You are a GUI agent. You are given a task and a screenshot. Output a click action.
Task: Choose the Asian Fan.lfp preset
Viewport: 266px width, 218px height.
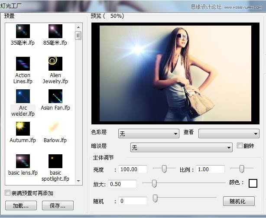point(55,96)
